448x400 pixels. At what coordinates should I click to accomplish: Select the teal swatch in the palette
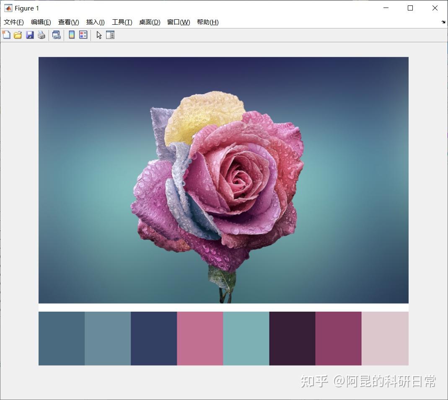245,338
